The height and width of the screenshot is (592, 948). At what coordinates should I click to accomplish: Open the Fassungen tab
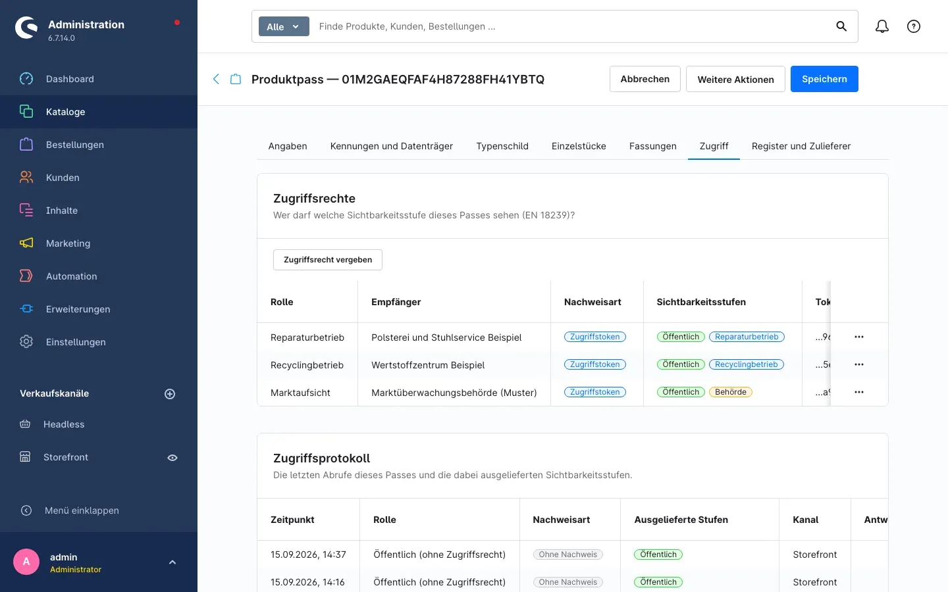pos(653,146)
